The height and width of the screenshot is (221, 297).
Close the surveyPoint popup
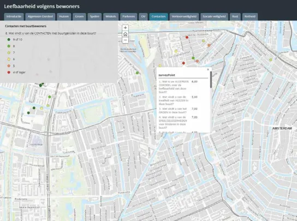208,69
